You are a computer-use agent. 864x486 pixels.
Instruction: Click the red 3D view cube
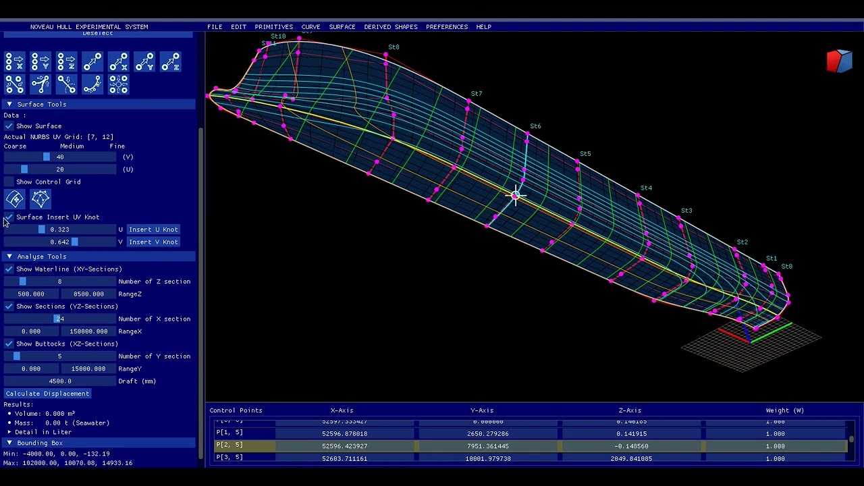coord(839,61)
